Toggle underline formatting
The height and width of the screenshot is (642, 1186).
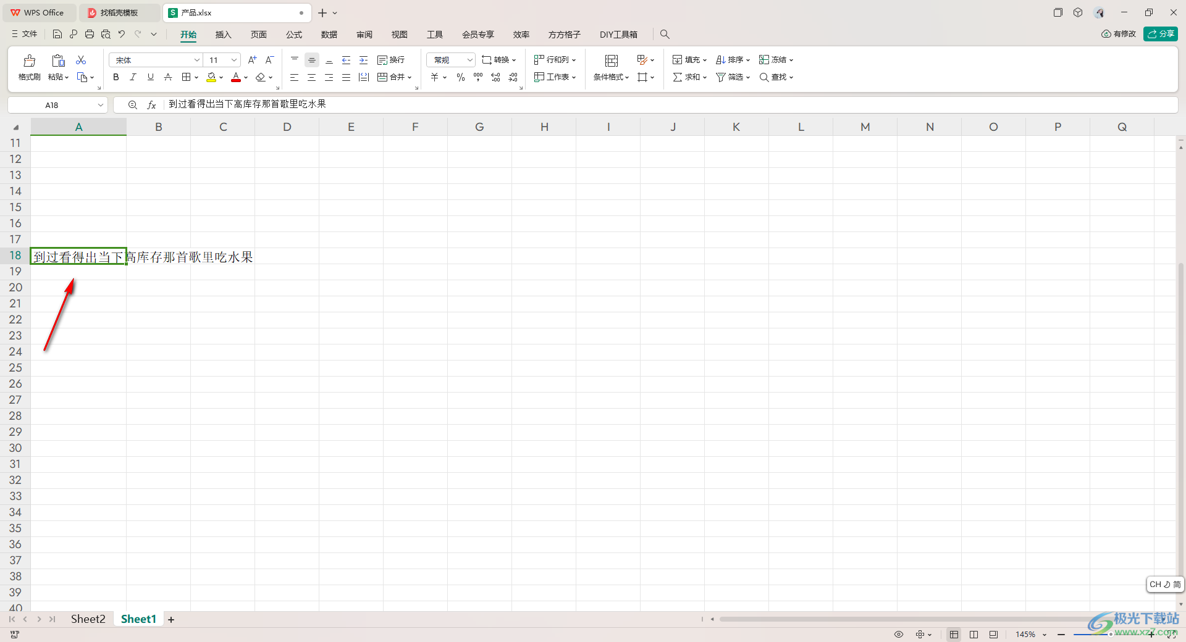pos(150,77)
